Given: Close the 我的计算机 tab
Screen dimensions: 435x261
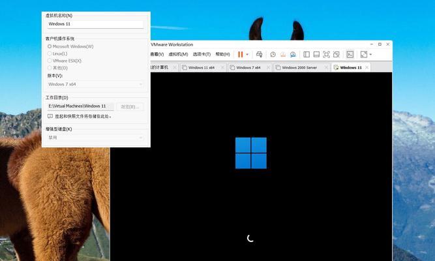Looking at the screenshot, I should click(x=175, y=67).
